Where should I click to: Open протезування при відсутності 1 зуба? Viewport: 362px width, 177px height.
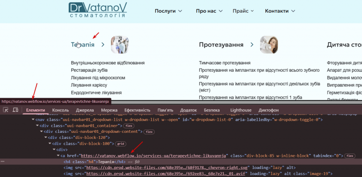(250, 98)
